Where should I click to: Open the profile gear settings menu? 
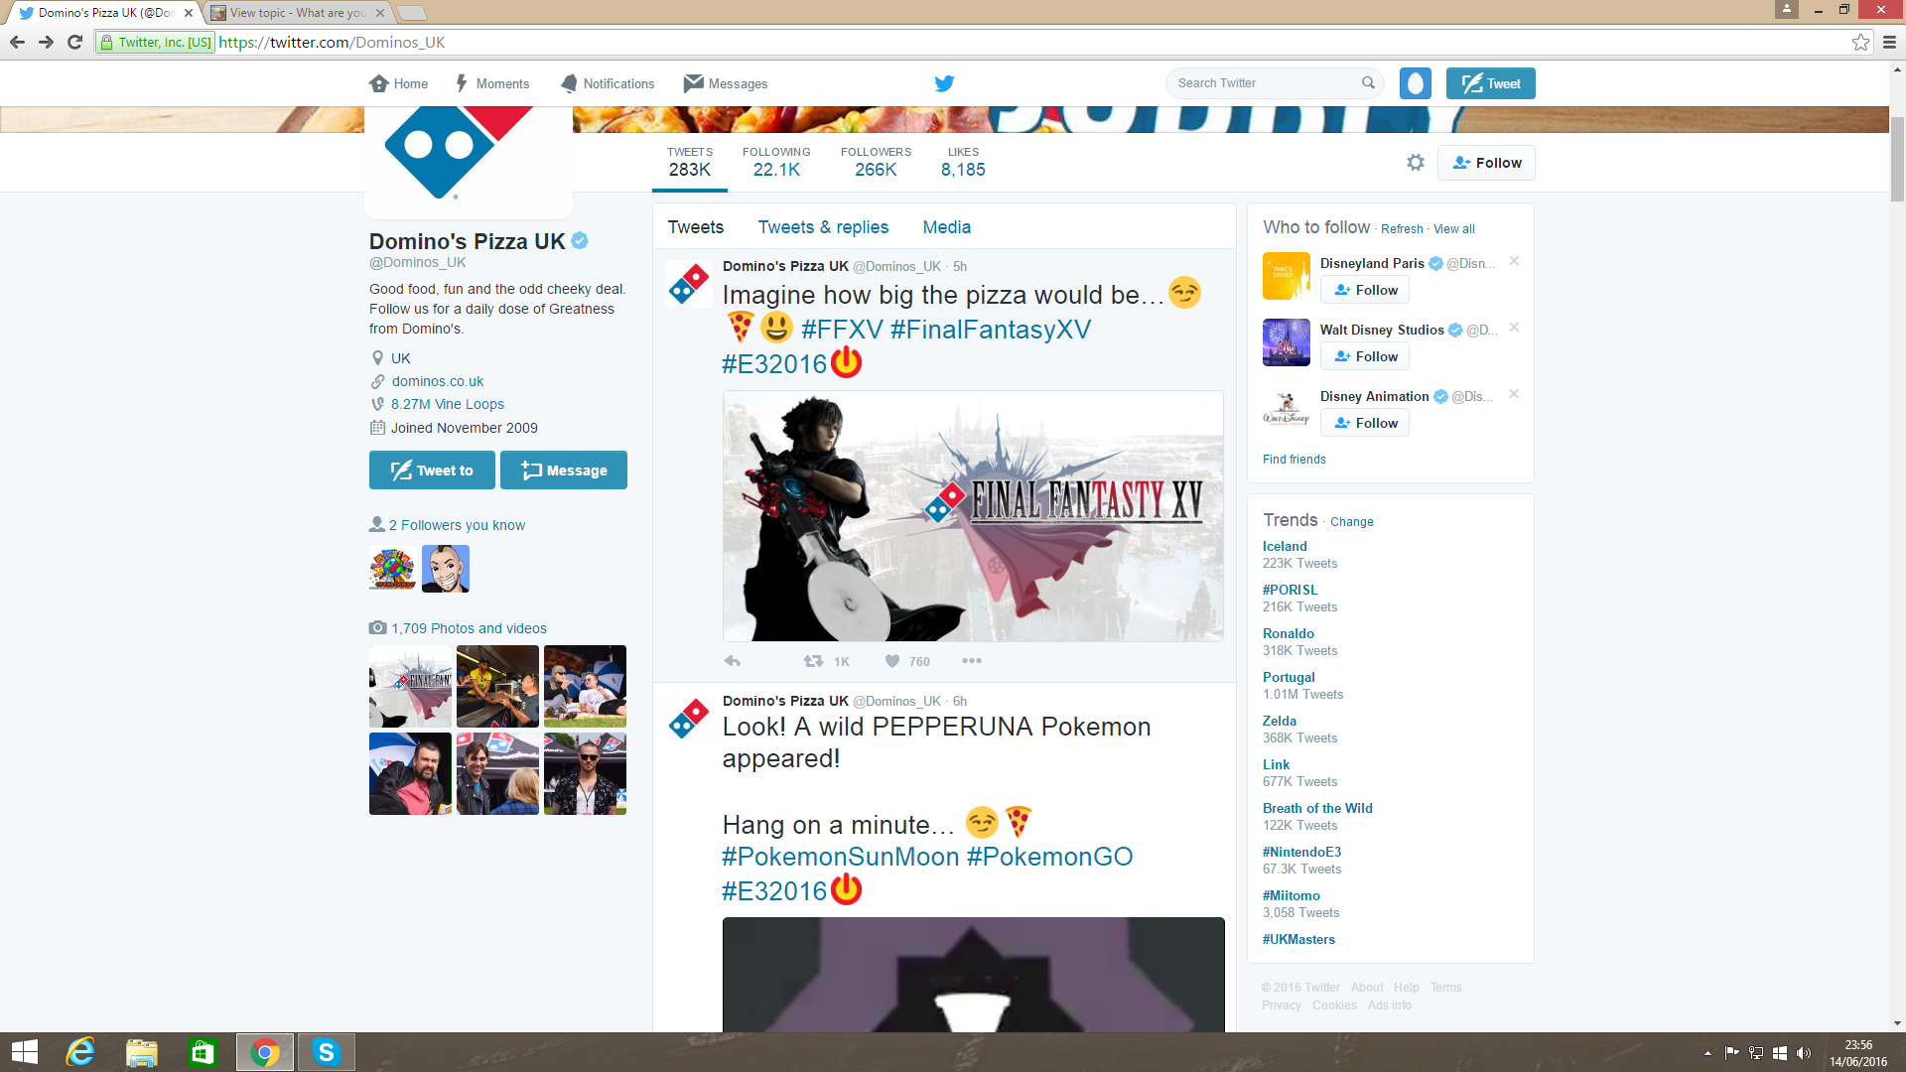pyautogui.click(x=1416, y=163)
